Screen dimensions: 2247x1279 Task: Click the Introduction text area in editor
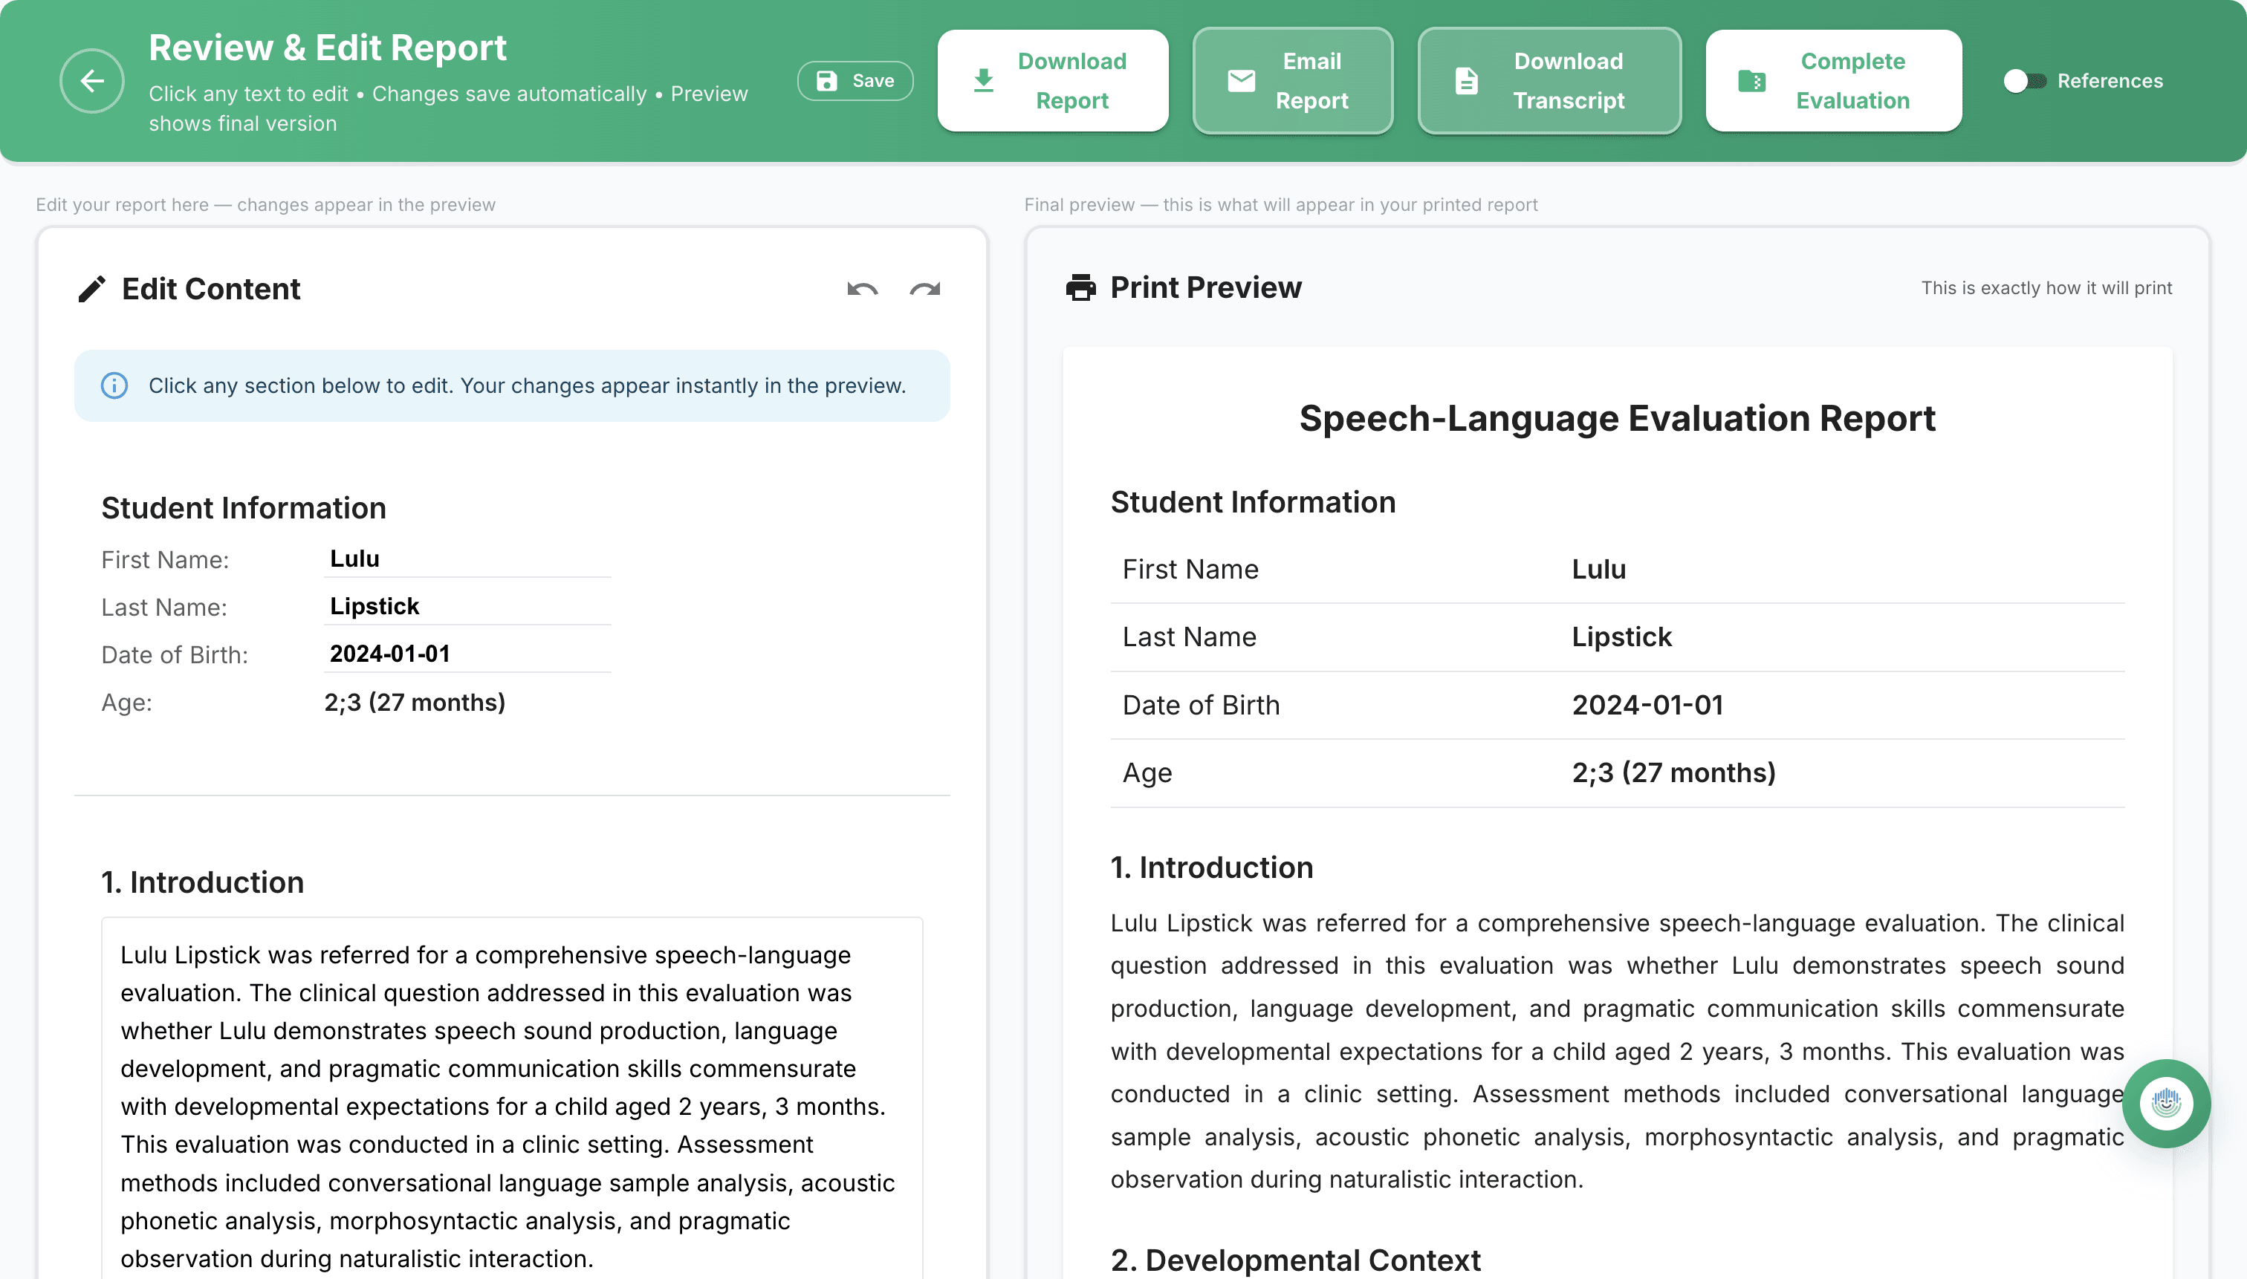click(511, 1098)
